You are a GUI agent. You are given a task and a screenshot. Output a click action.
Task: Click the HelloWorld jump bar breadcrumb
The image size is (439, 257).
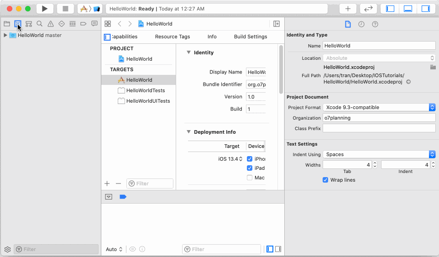point(156,24)
